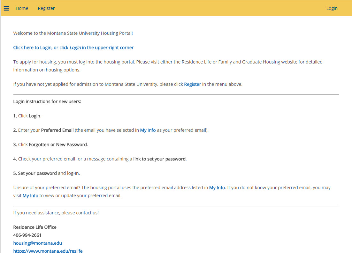The width and height of the screenshot is (352, 253).
Task: Open the montana.edu/reslife website link
Action: (48, 251)
